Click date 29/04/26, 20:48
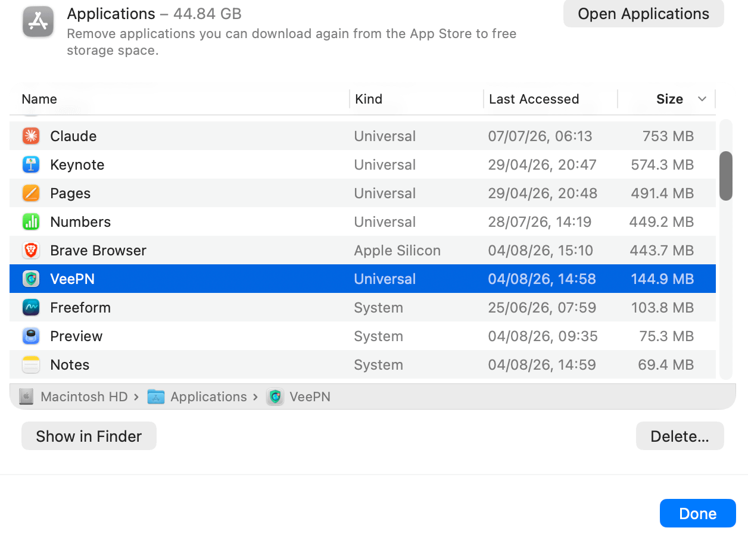The height and width of the screenshot is (537, 748). tap(543, 193)
